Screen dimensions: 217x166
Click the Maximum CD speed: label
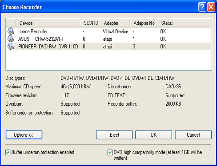[24, 87]
